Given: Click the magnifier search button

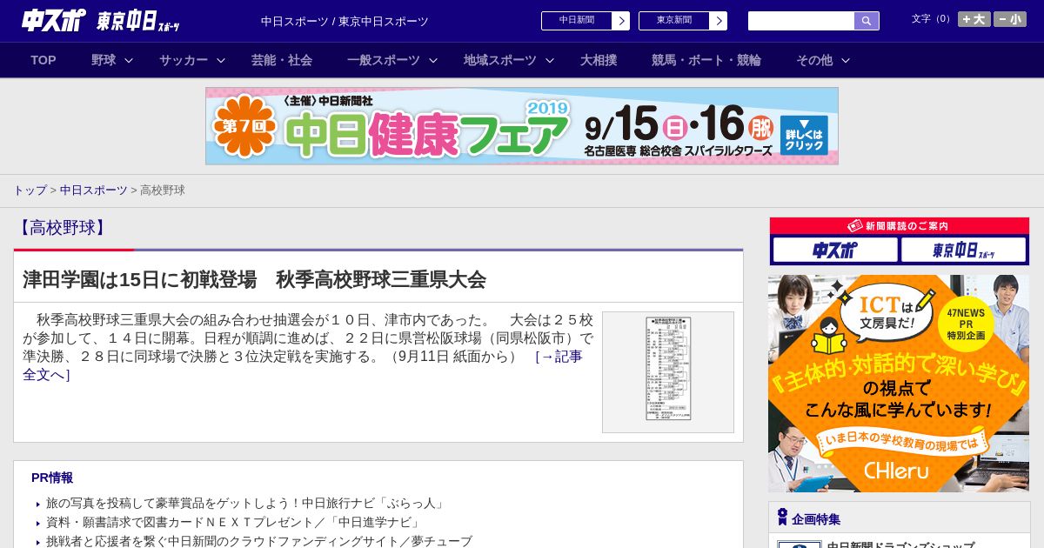Looking at the screenshot, I should click(x=867, y=21).
